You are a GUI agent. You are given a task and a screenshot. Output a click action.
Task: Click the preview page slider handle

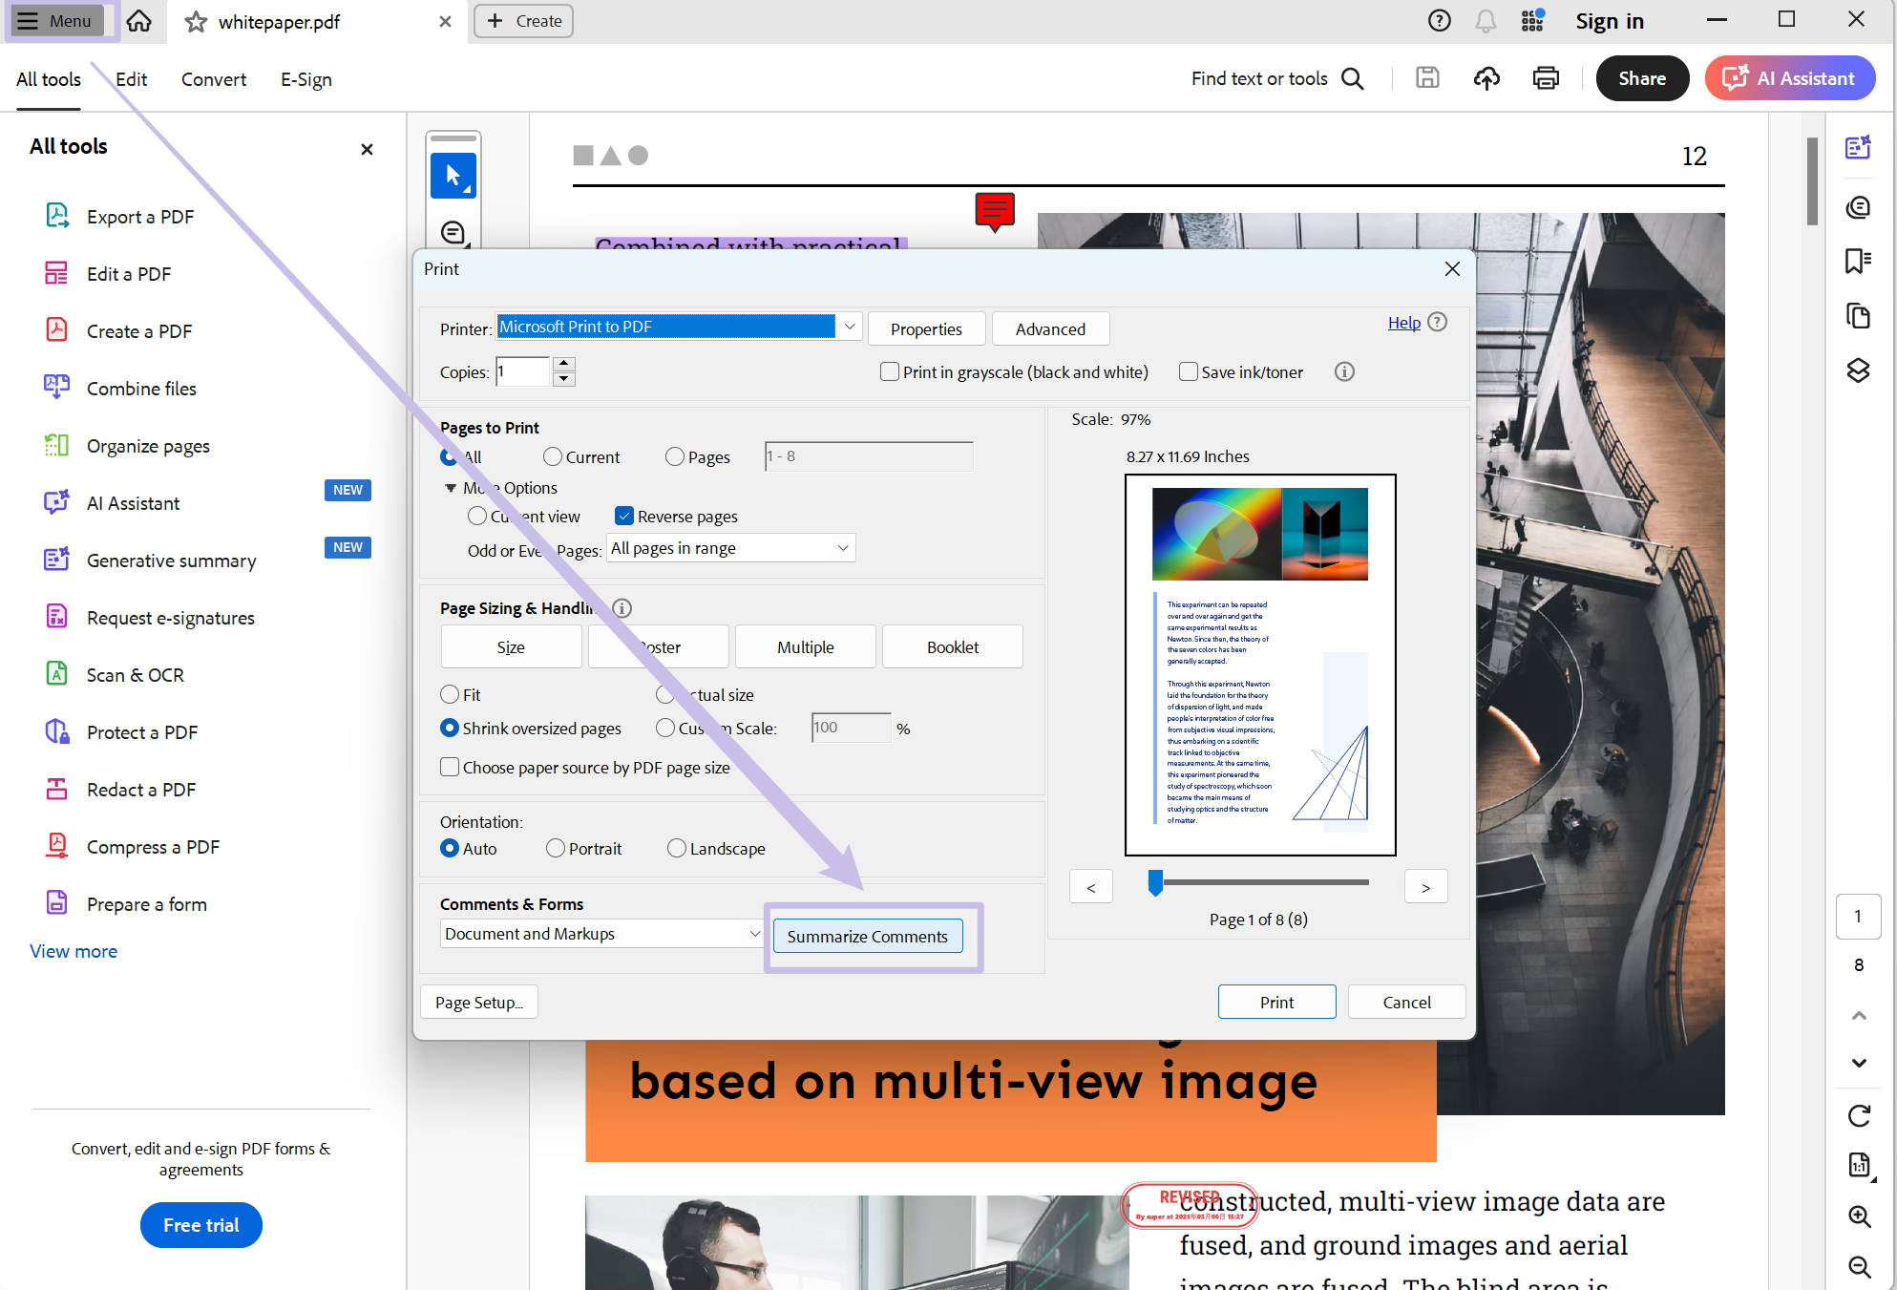pyautogui.click(x=1155, y=883)
